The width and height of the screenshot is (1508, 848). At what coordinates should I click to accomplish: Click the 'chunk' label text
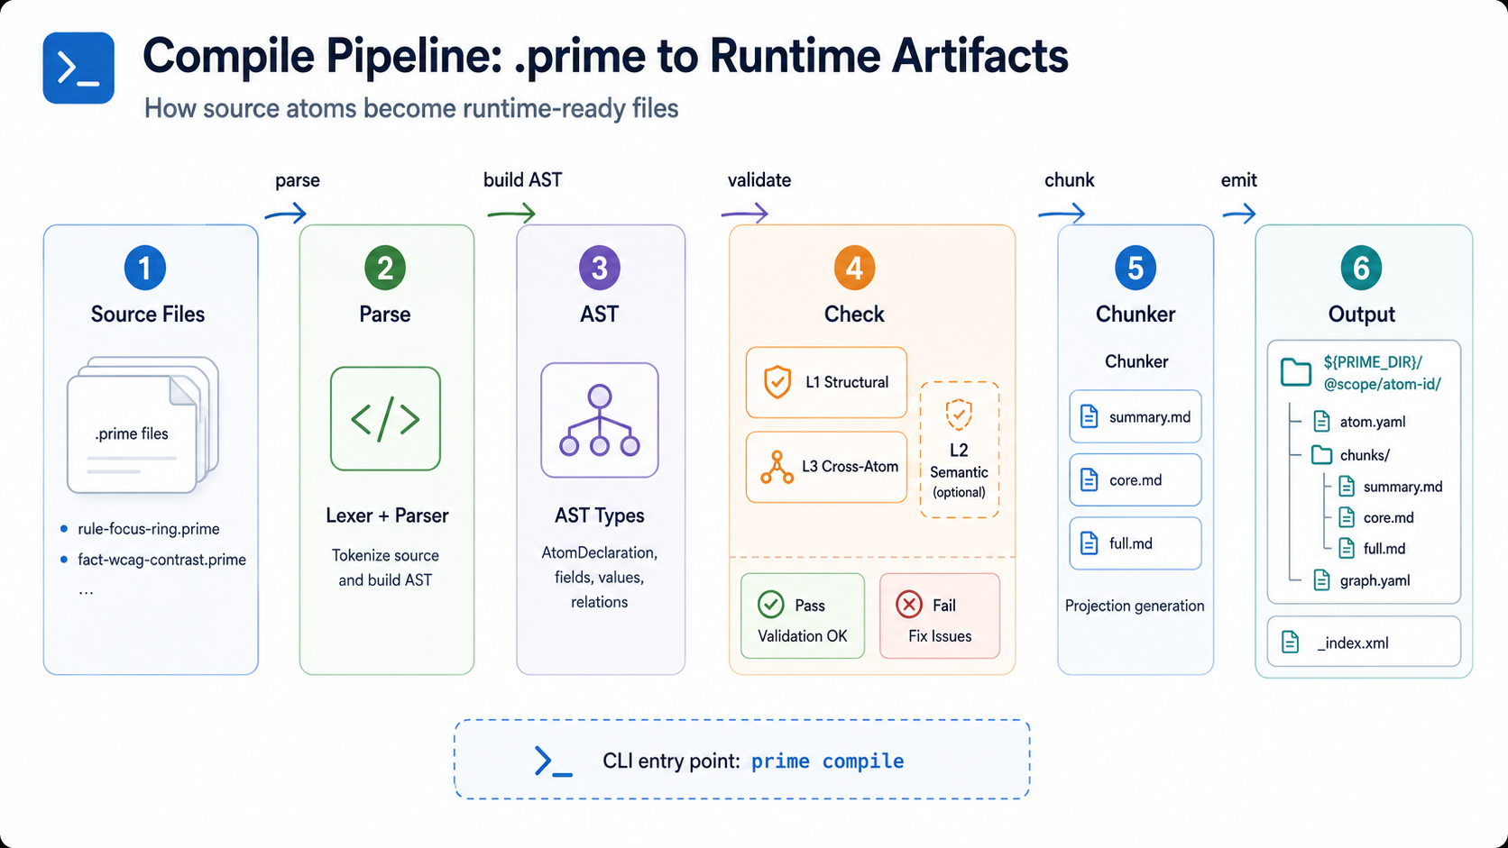pos(1070,180)
